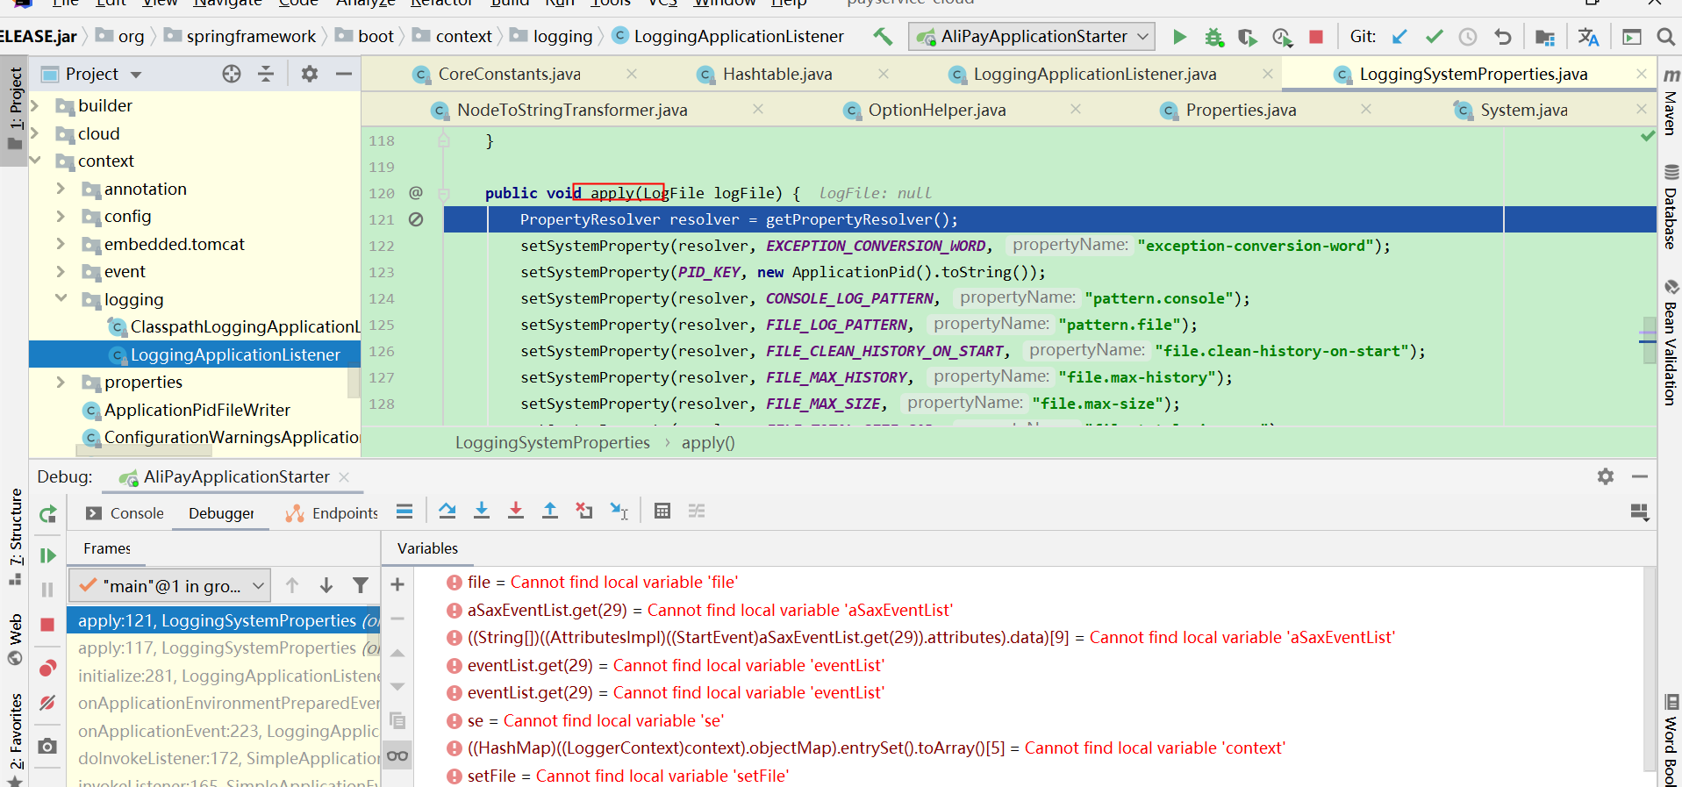Switch to Properties.java tab
The height and width of the screenshot is (787, 1682).
pos(1241,111)
